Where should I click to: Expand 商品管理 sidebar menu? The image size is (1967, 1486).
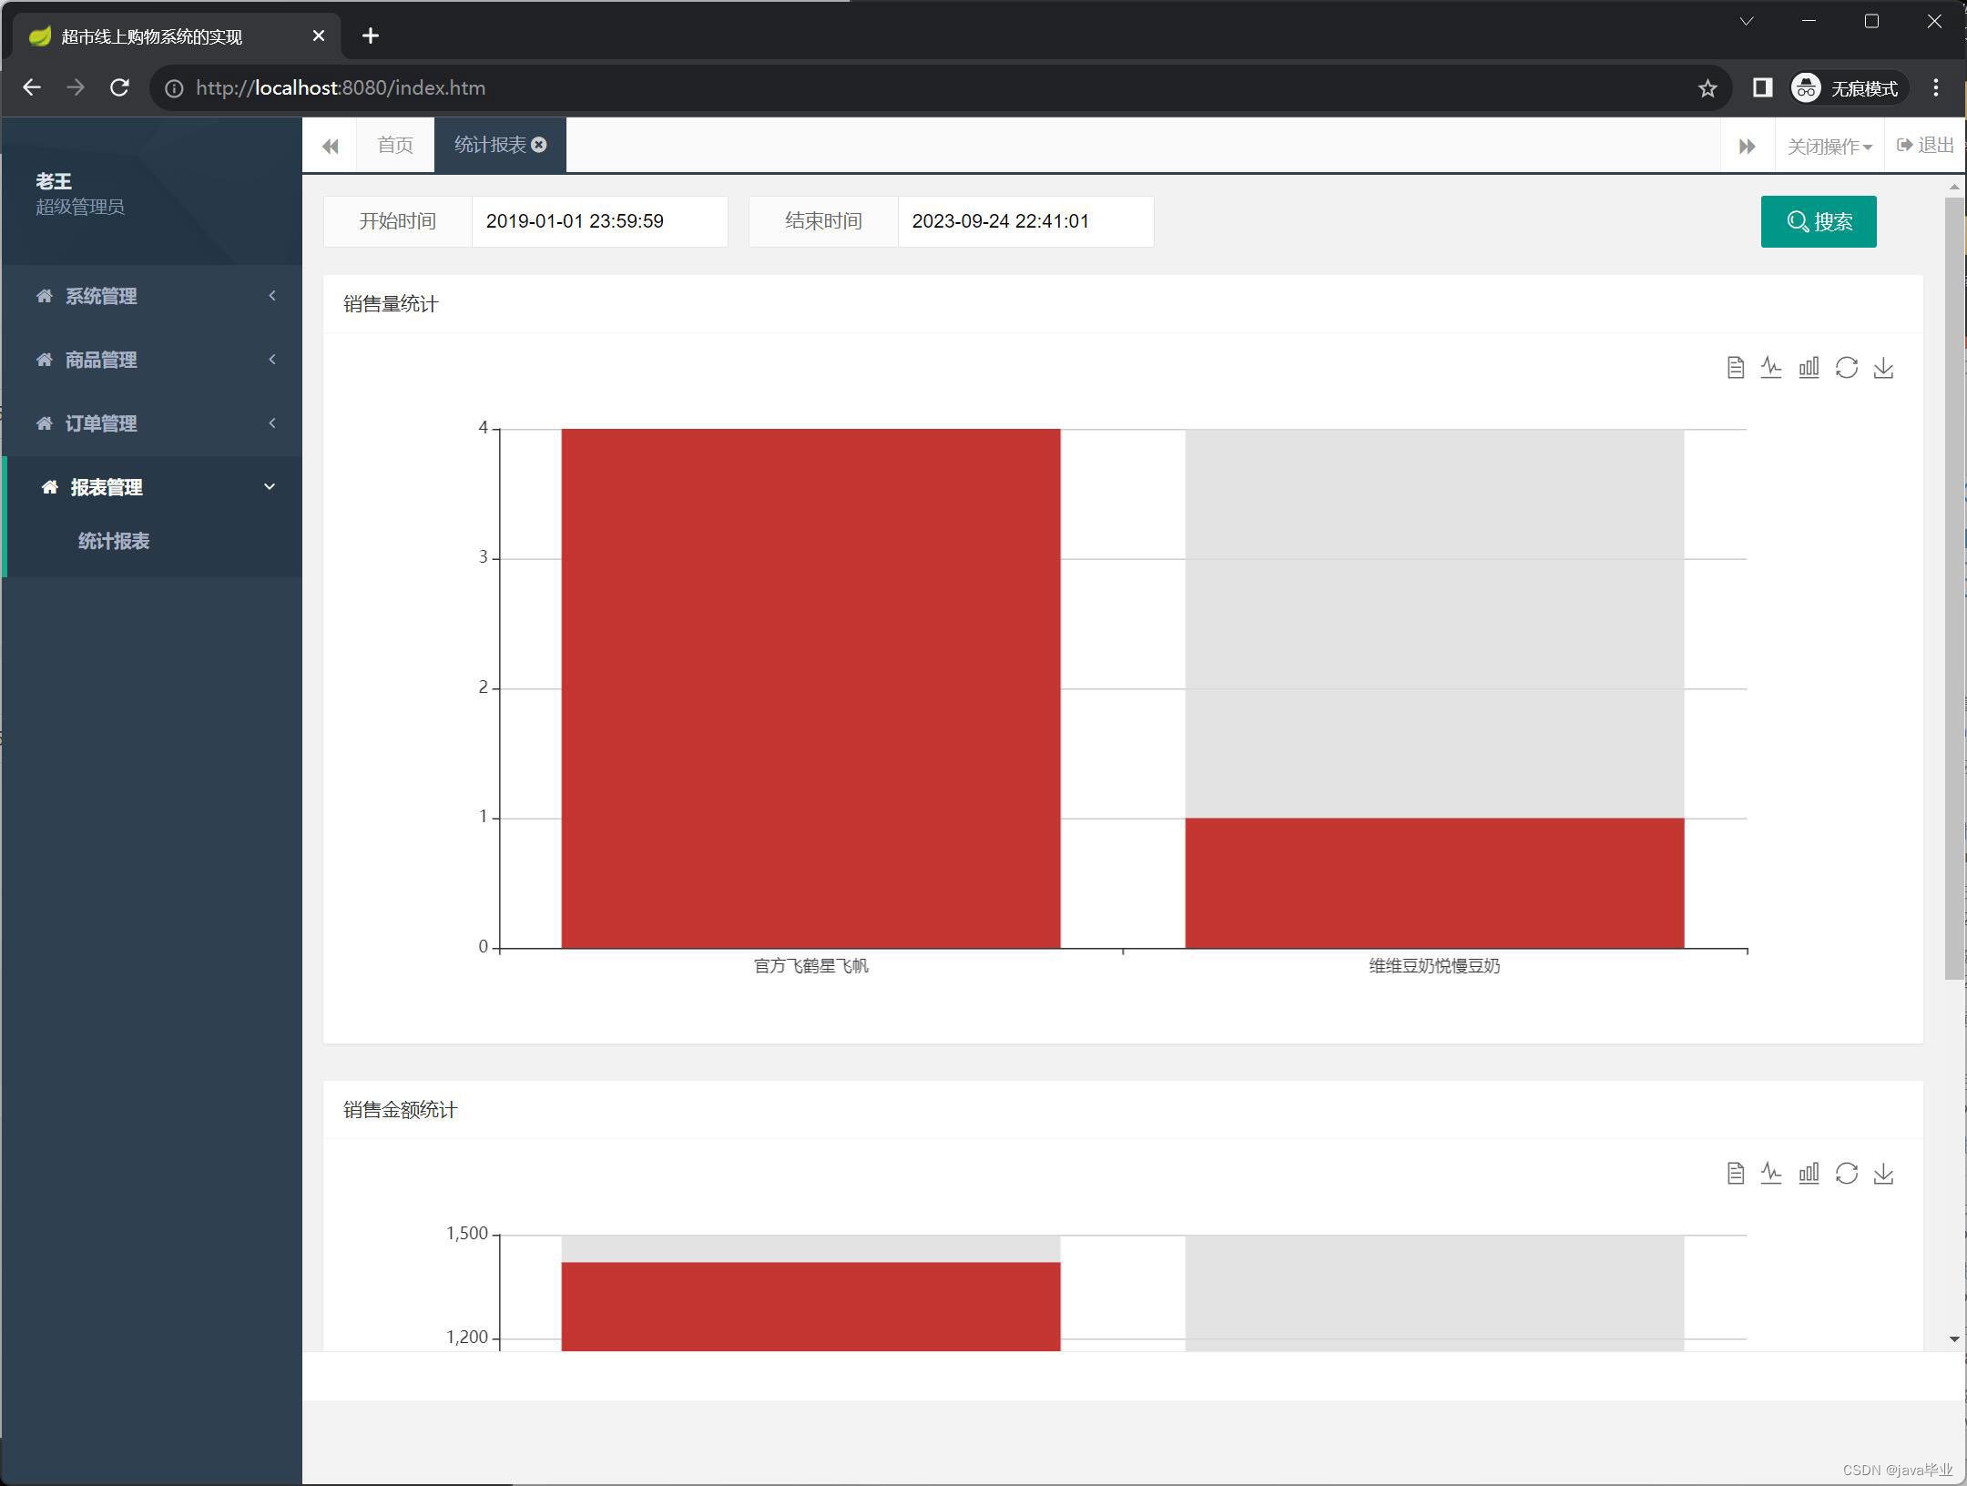pyautogui.click(x=151, y=360)
